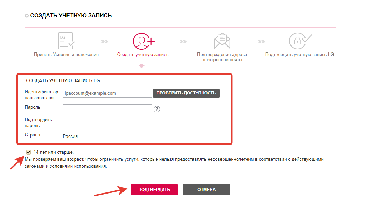Click the ОТМЕНА button

coord(206,189)
